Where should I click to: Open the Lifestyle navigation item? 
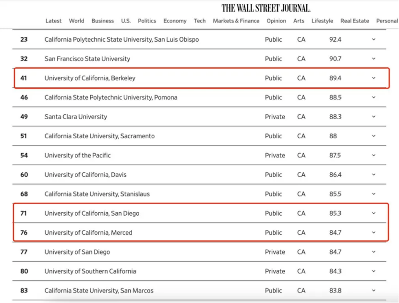[322, 21]
